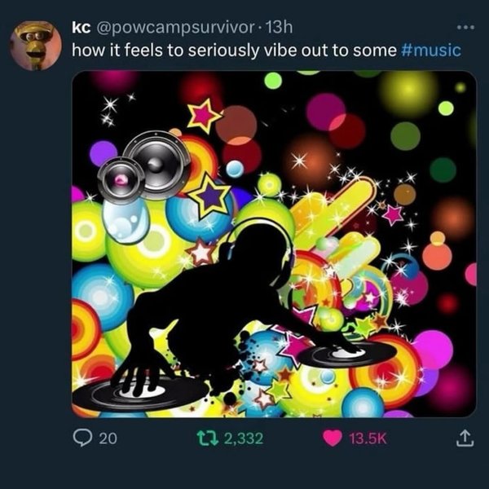Click the #music hashtag link
This screenshot has width=489, height=489.
[x=431, y=50]
